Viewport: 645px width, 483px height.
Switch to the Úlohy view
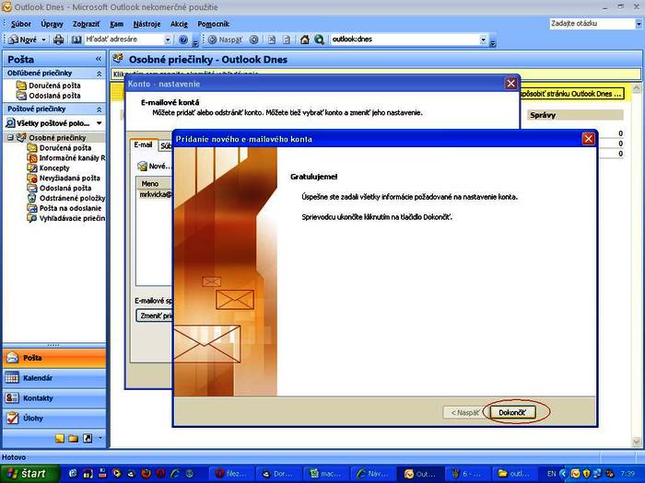[x=54, y=418]
